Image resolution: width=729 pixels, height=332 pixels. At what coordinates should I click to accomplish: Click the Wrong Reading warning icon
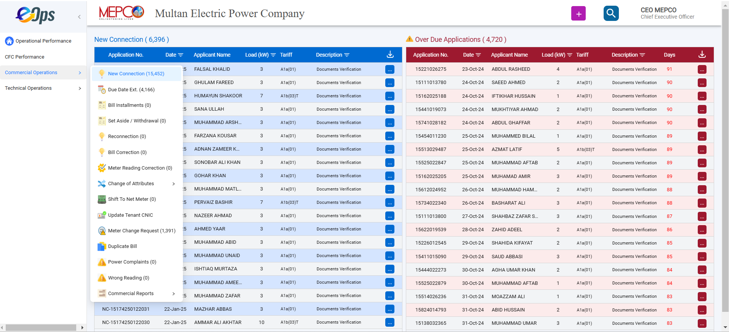point(102,278)
